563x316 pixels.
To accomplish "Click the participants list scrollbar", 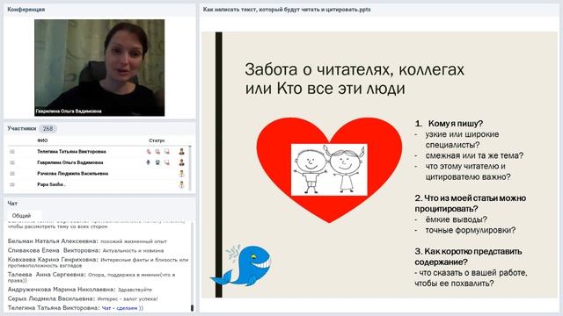I will tap(190, 168).
